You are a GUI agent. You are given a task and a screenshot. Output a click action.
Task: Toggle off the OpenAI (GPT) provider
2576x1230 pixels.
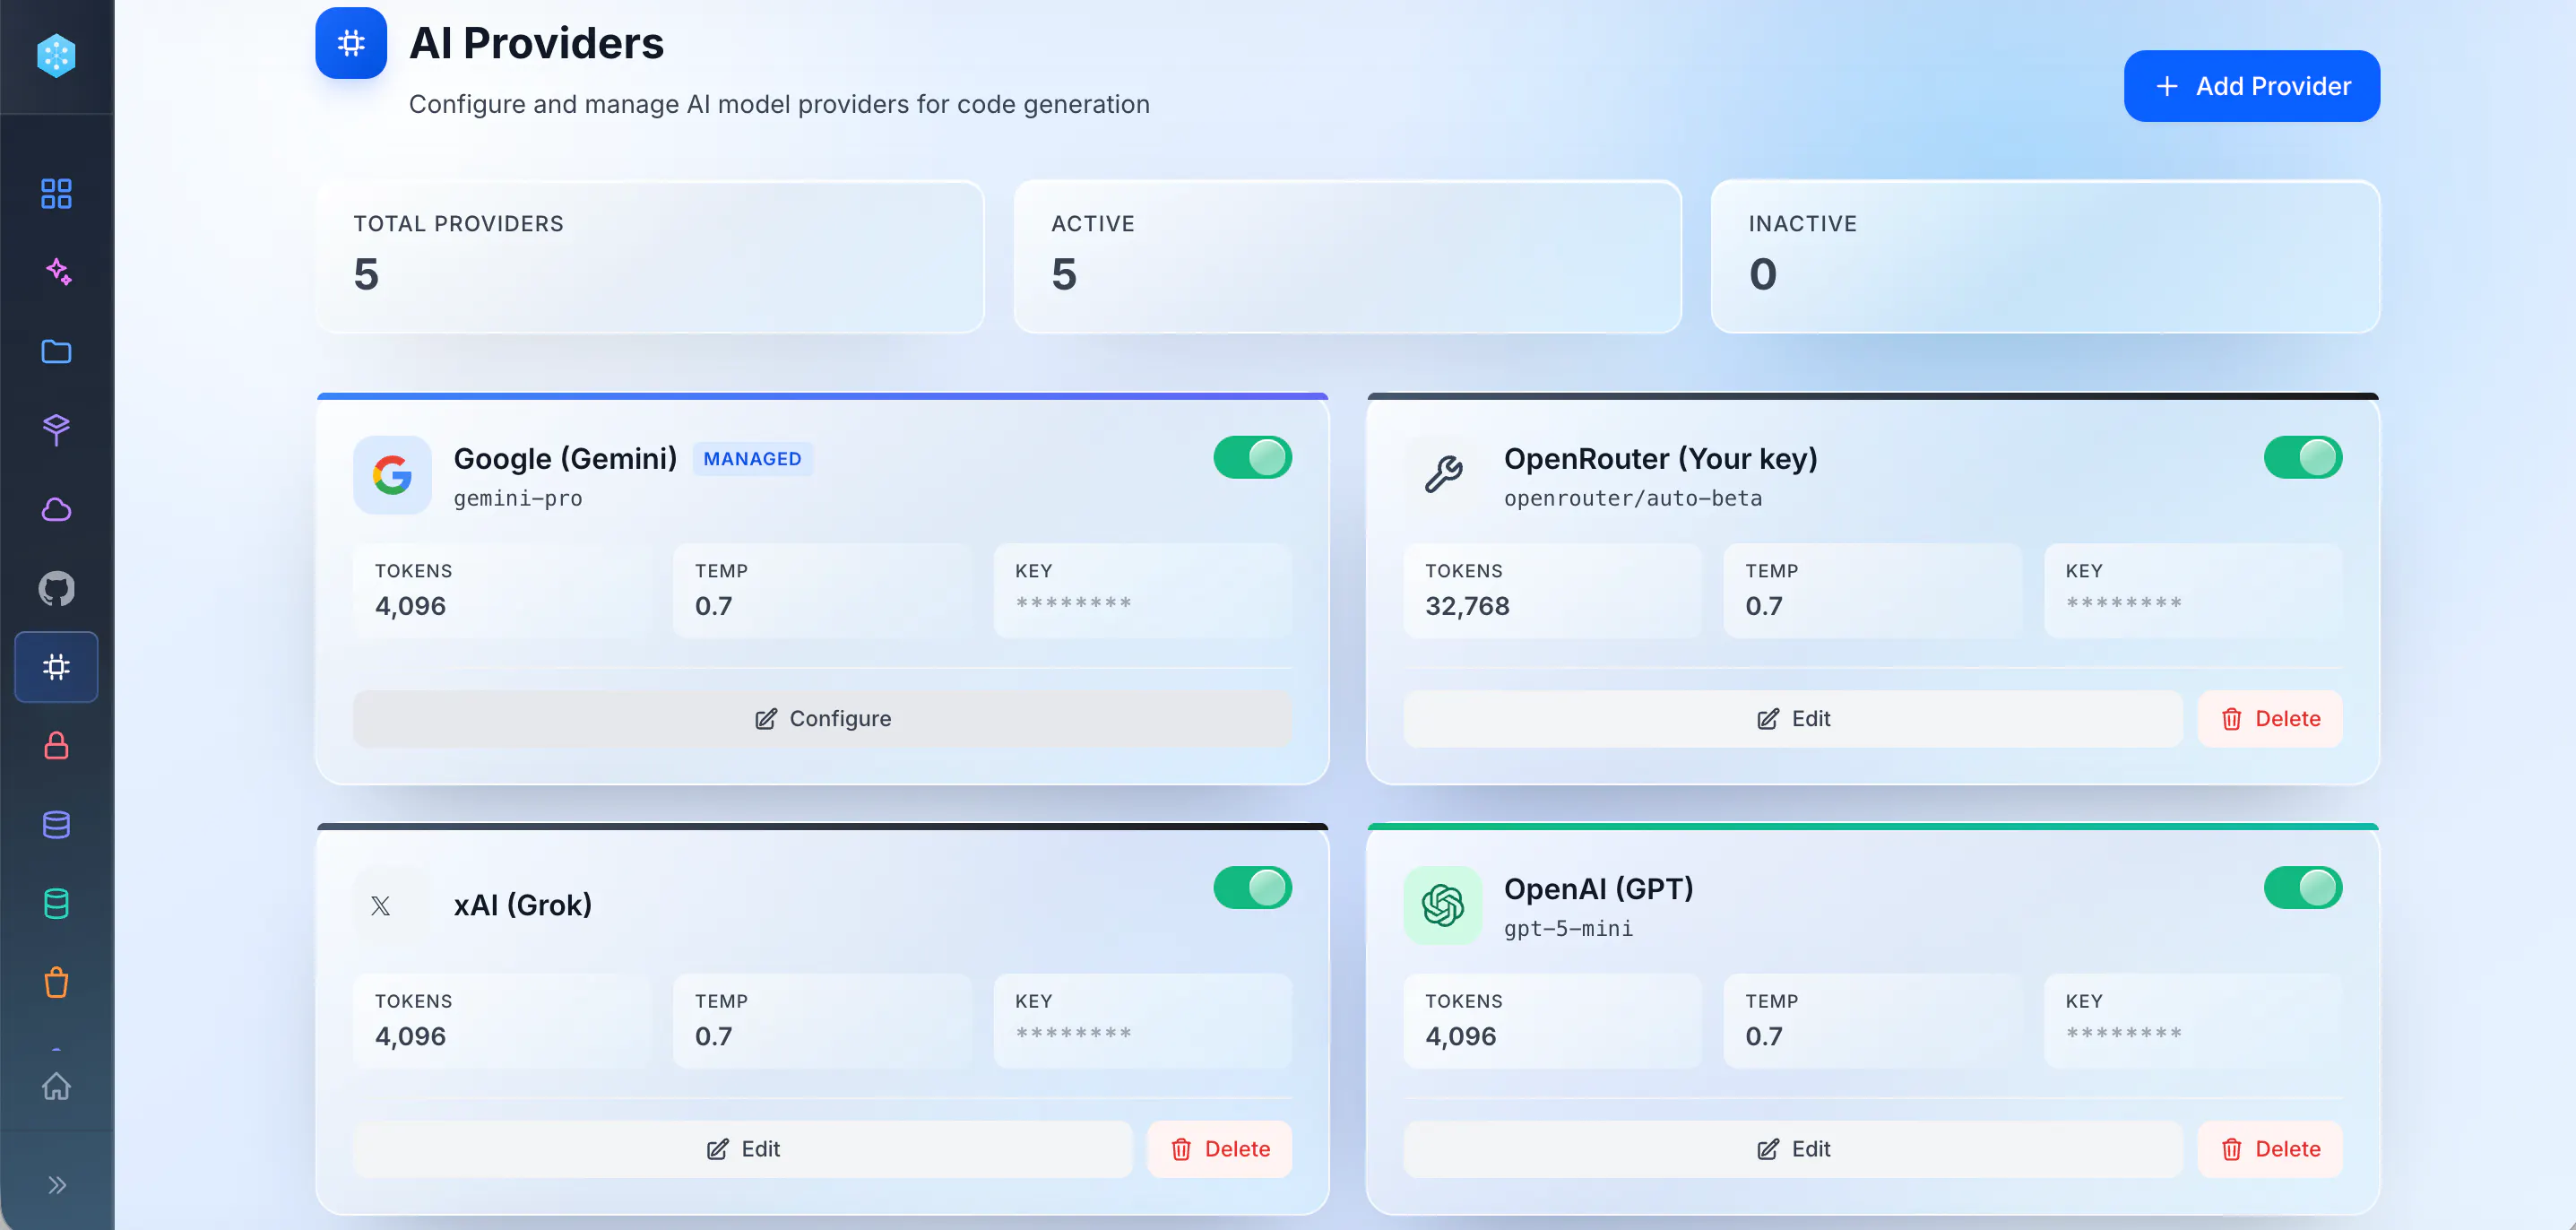(x=2303, y=888)
